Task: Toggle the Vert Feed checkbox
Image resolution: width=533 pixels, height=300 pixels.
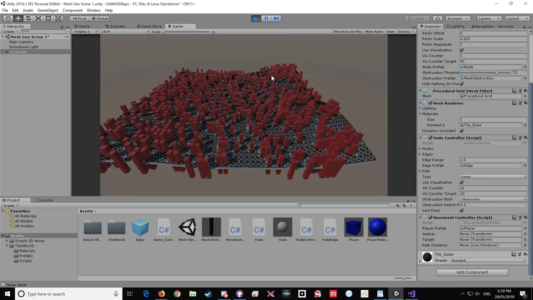Action: pyautogui.click(x=461, y=210)
